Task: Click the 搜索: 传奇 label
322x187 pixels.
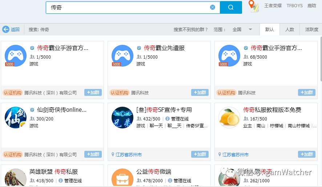Action: pos(39,29)
